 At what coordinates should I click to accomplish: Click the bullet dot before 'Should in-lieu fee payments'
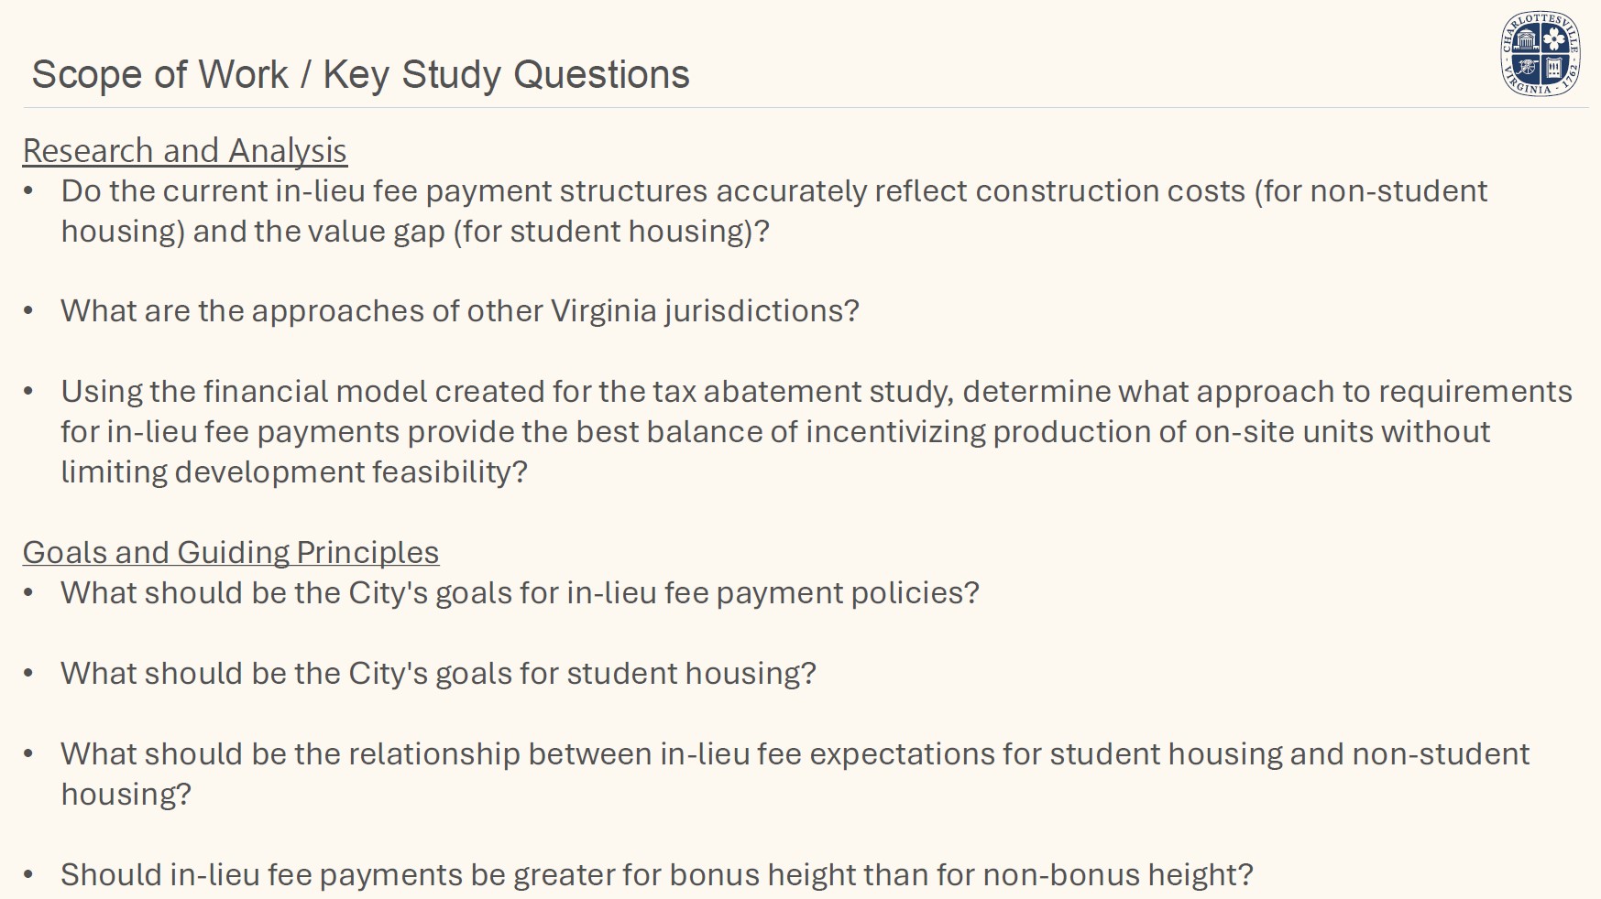pos(29,875)
